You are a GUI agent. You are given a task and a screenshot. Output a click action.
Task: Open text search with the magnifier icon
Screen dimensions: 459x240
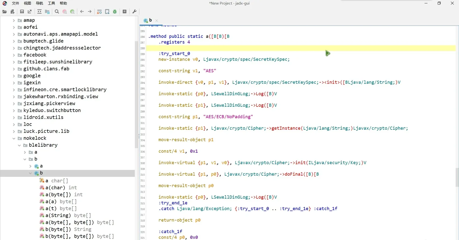point(57,12)
